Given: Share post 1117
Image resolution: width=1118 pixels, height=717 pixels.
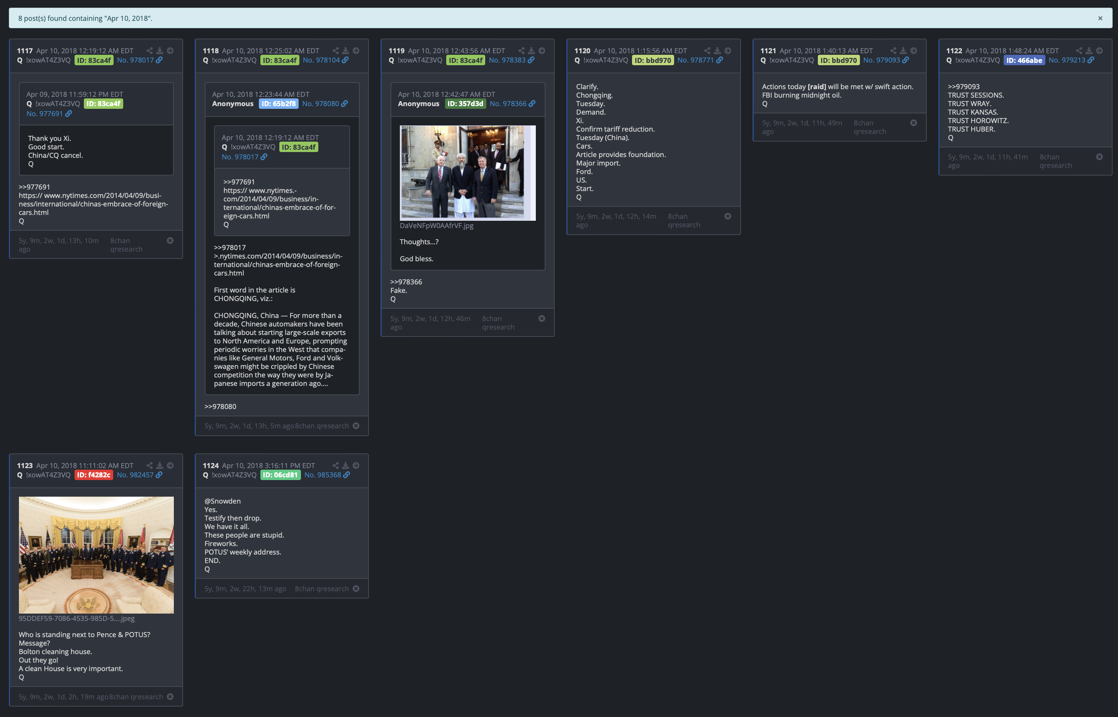Looking at the screenshot, I should (150, 51).
